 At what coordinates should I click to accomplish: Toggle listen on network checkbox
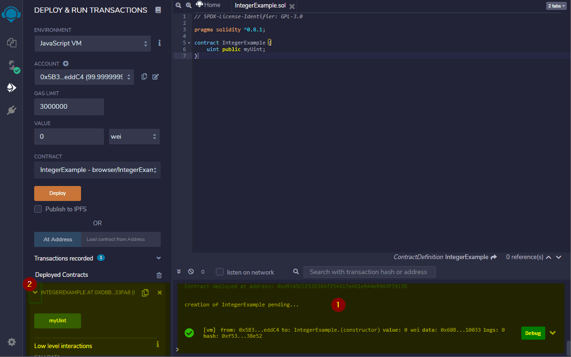pyautogui.click(x=219, y=272)
